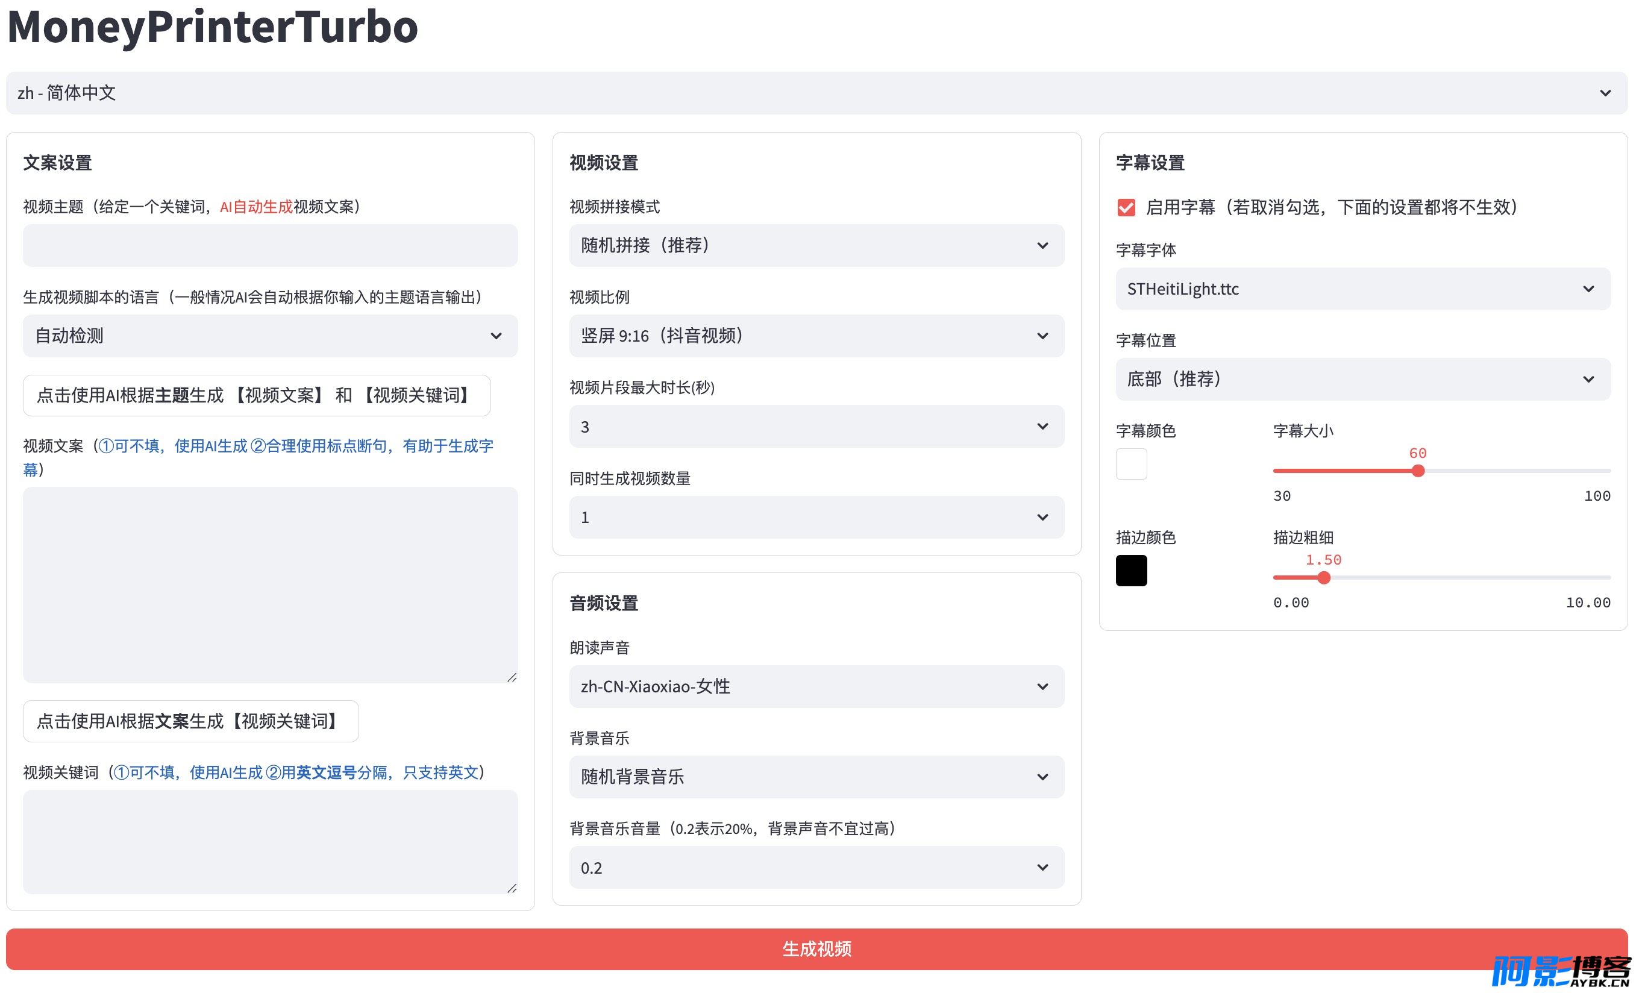Toggle the 启用字幕 checkbox
Viewport: 1645px width, 993px height.
tap(1126, 208)
